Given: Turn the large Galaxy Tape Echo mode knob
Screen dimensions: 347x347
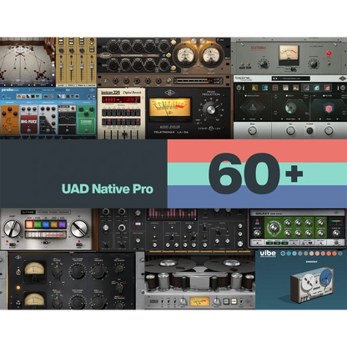Looking at the screenshot, I should tap(274, 228).
